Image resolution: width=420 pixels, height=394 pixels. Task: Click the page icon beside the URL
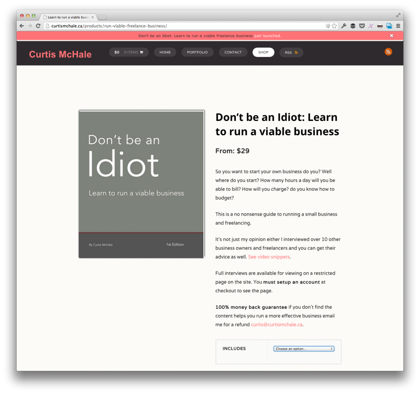pyautogui.click(x=48, y=26)
